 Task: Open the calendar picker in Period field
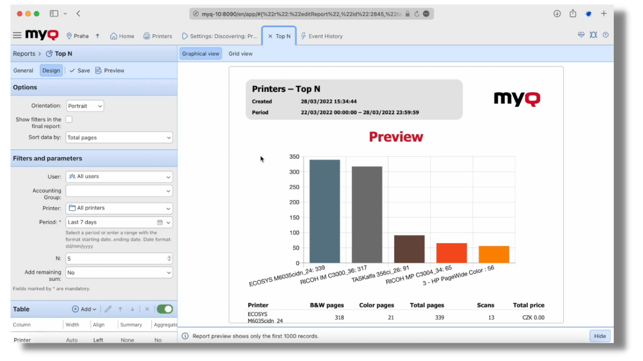pyautogui.click(x=160, y=222)
